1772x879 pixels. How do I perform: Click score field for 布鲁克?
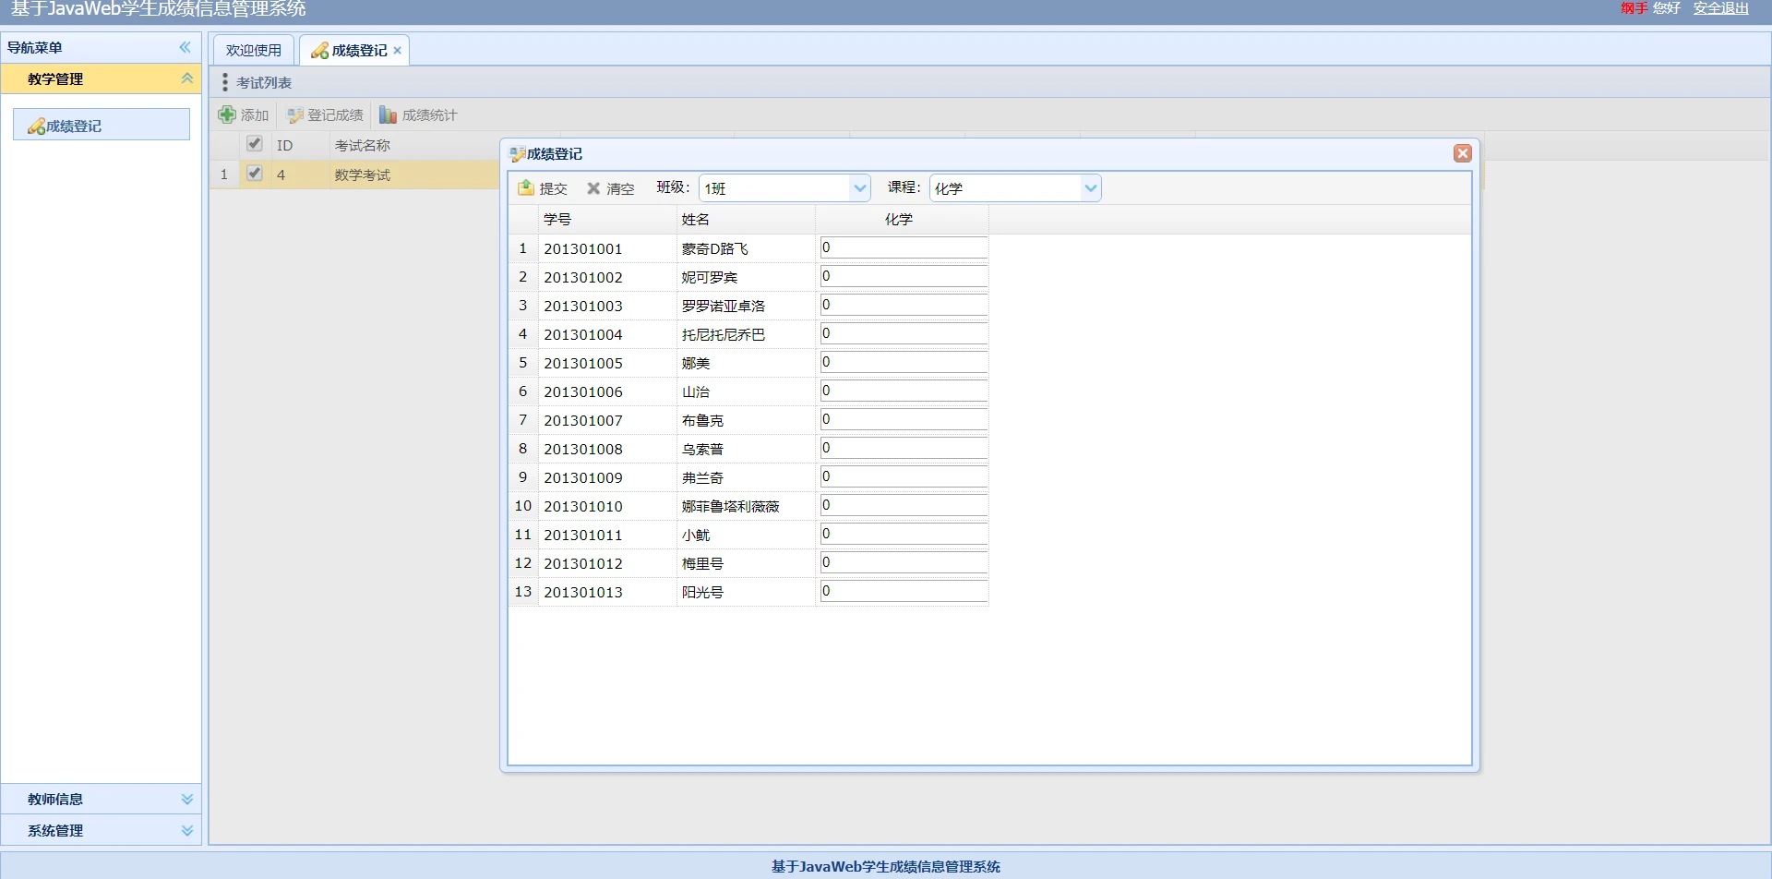coord(904,419)
